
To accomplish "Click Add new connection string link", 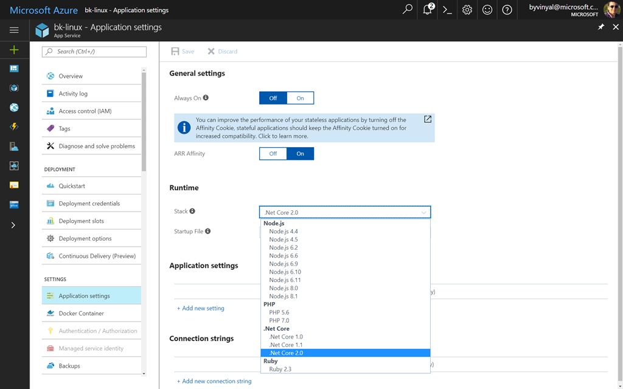I will click(216, 381).
